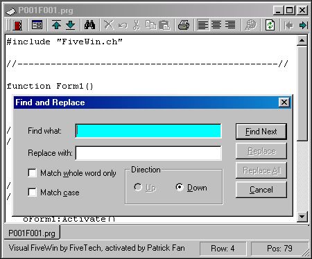Click the scissors cut icon
Screen dimensions: 312x259
click(137, 25)
